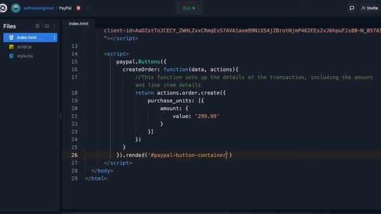Screen dimensions: 381x214
Task: Click the Replit logo icon
Action: tap(3, 8)
